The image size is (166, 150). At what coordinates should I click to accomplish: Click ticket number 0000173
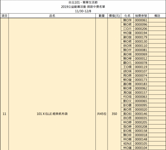click(x=141, y=80)
